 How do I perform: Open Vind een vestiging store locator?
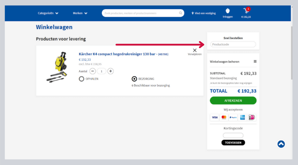click(204, 13)
